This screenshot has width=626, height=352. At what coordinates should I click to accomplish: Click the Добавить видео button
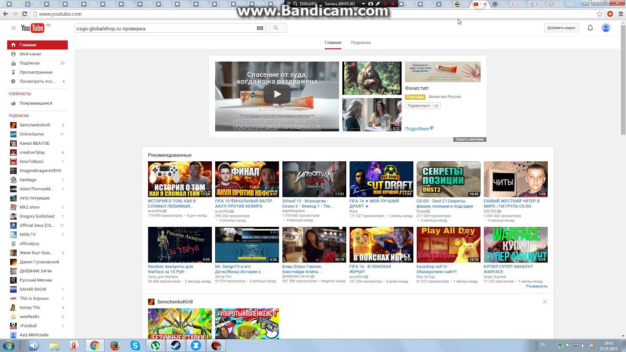561,28
